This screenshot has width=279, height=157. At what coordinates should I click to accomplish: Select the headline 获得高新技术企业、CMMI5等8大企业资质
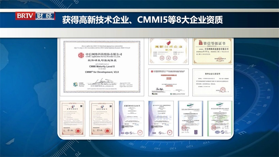tap(142, 20)
